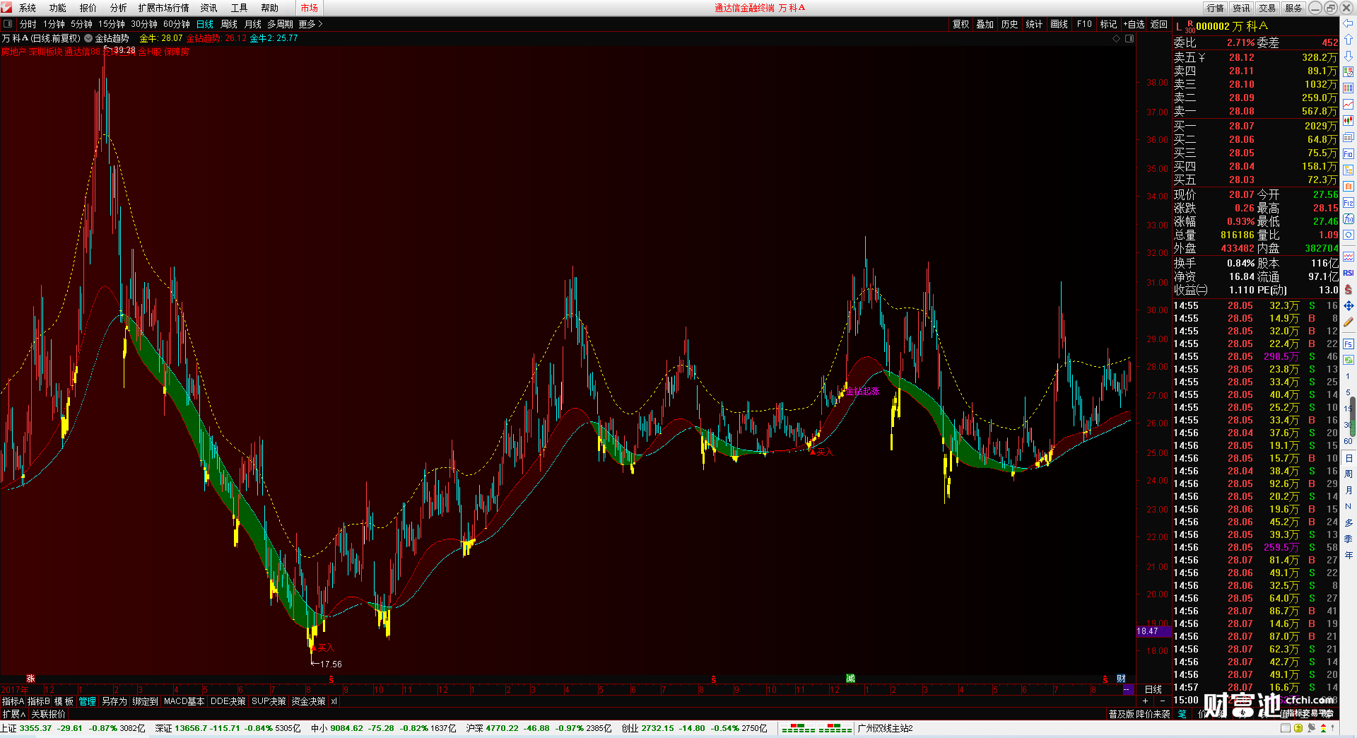Click the 交易 button in title bar
The height and width of the screenshot is (738, 1357).
pyautogui.click(x=1267, y=8)
